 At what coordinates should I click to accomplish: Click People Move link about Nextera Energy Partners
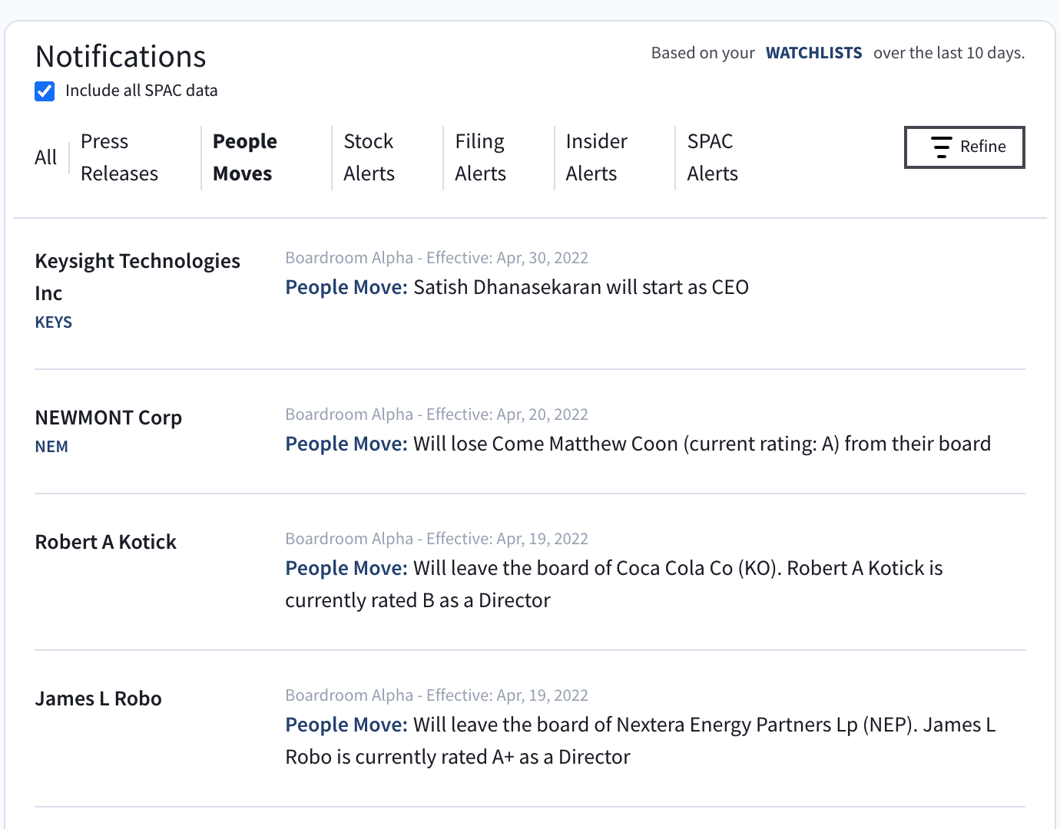[x=346, y=725]
